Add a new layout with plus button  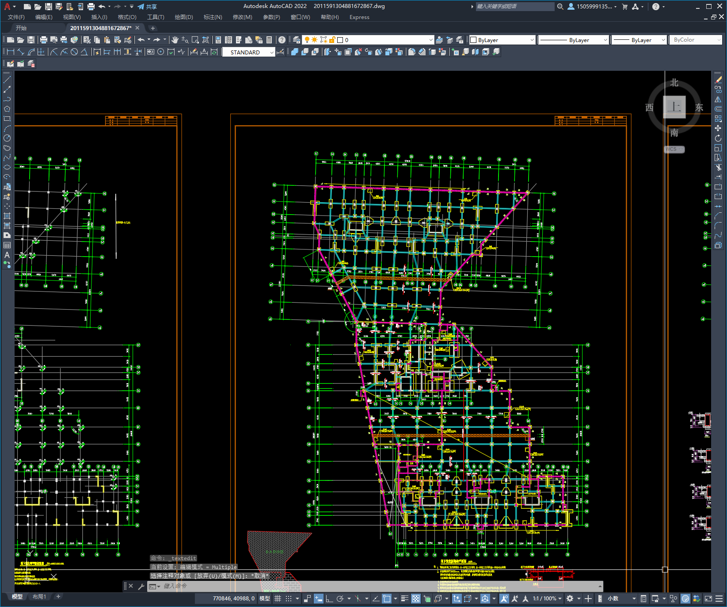58,596
